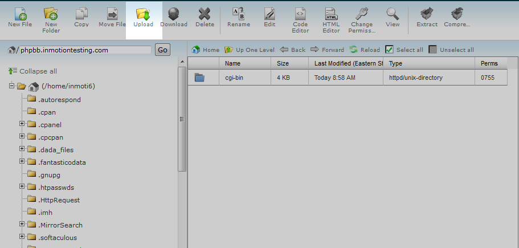Click home icon beside path field
Viewport: 519px width, 248px height.
(x=11, y=50)
